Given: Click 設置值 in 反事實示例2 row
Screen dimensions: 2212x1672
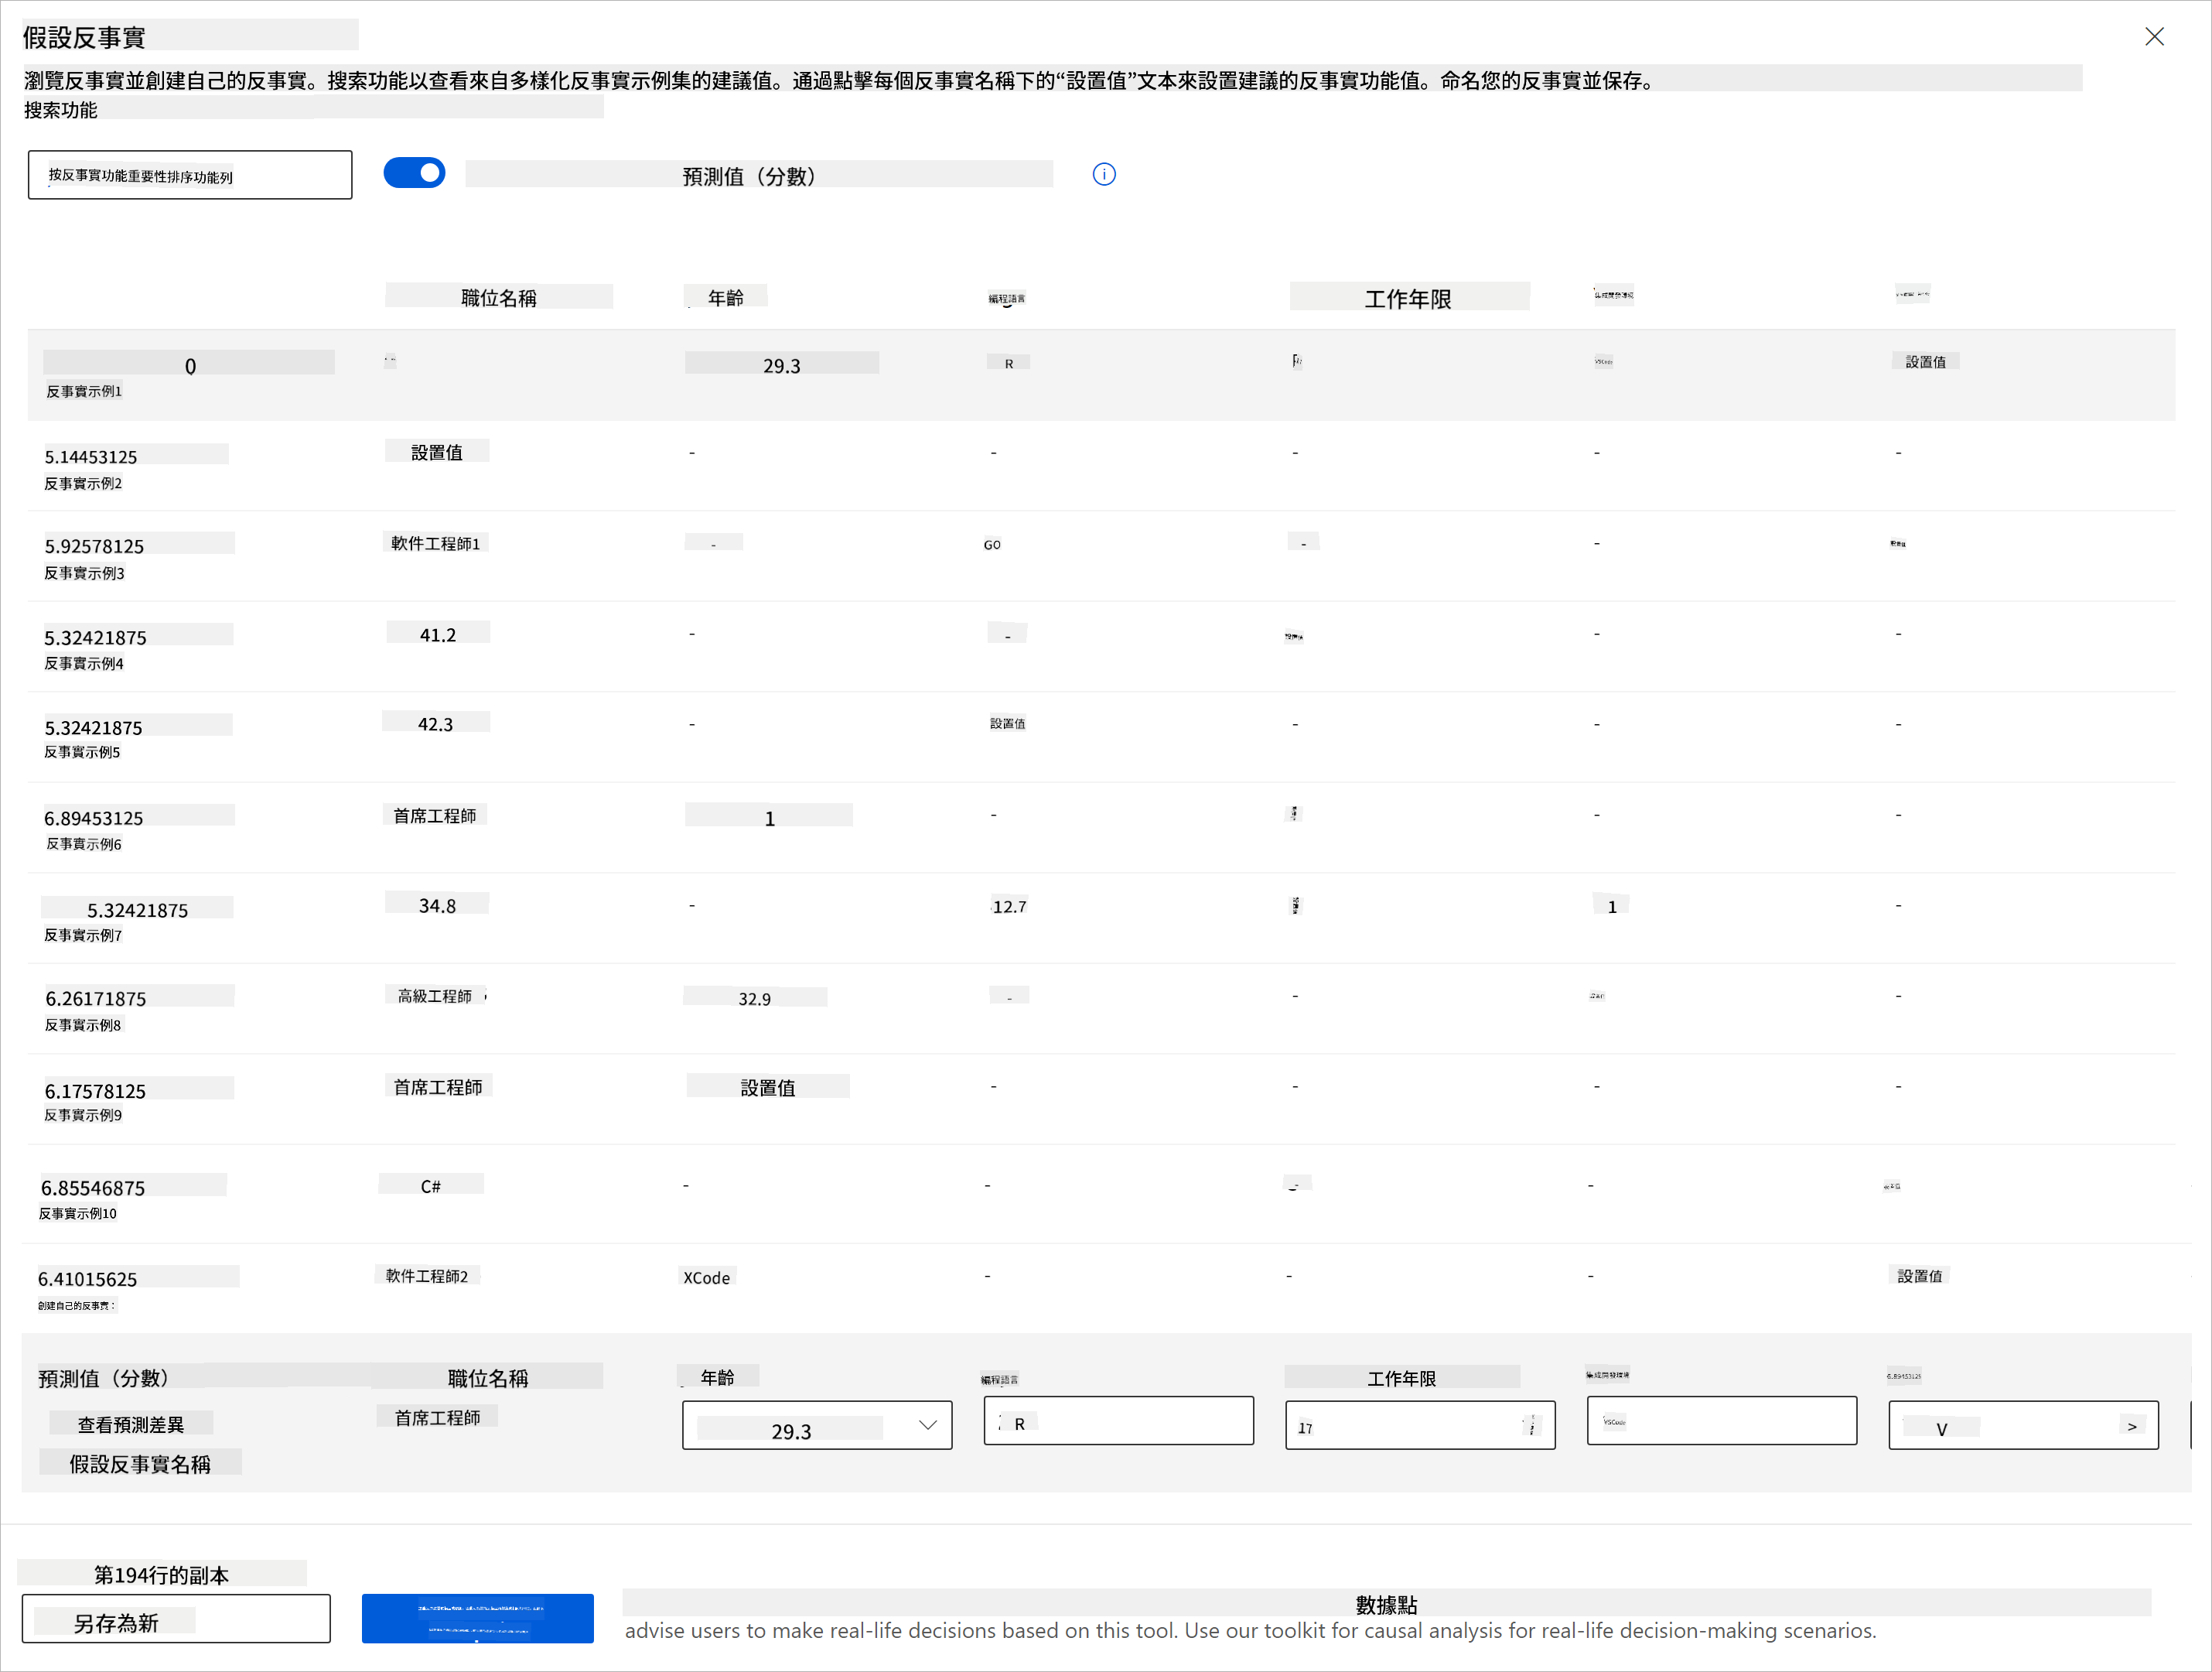Looking at the screenshot, I should coord(437,453).
